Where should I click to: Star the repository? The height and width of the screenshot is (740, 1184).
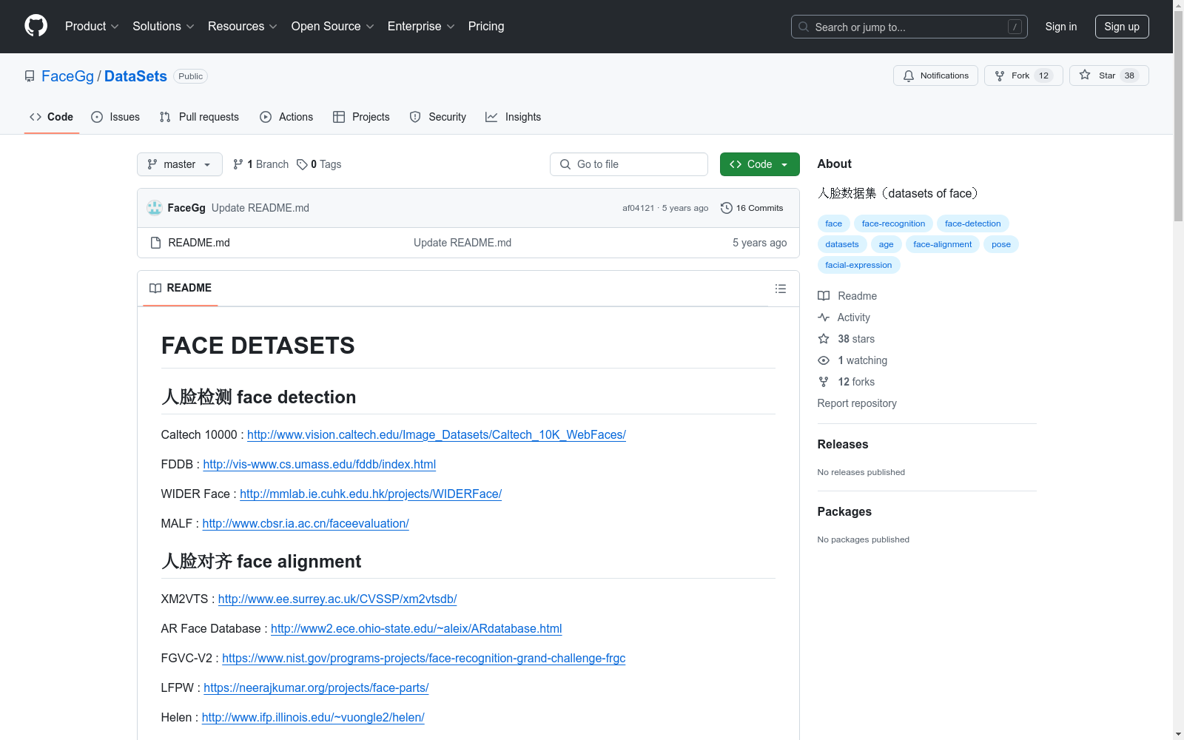point(1109,75)
